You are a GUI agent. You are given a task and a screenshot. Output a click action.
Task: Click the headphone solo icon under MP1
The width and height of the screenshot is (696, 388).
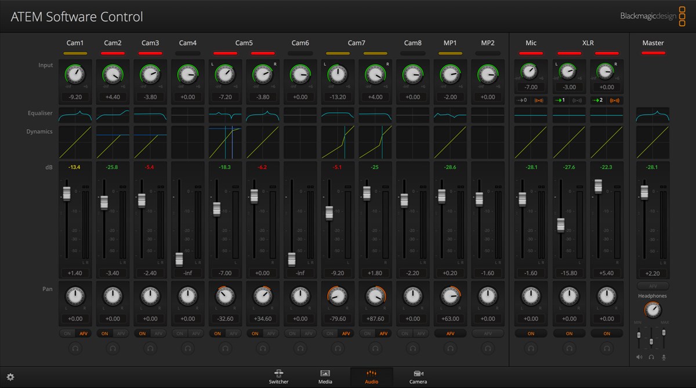coord(450,348)
